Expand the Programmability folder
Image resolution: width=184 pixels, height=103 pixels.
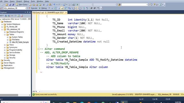[x=5, y=50]
